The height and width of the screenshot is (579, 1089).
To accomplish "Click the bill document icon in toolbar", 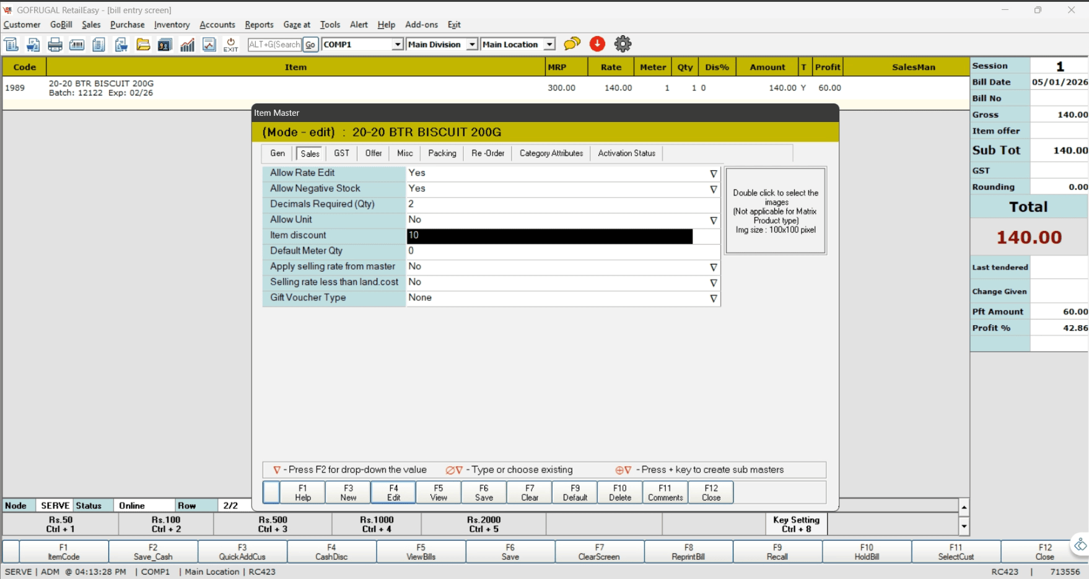I will (x=11, y=45).
